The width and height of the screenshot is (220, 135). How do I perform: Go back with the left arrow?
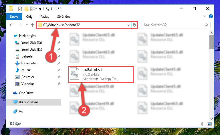coord(11,25)
